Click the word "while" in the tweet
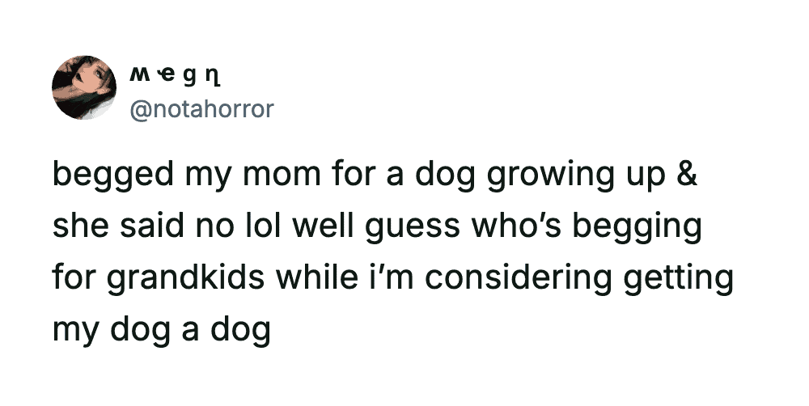This screenshot has width=809, height=406. pyautogui.click(x=318, y=279)
